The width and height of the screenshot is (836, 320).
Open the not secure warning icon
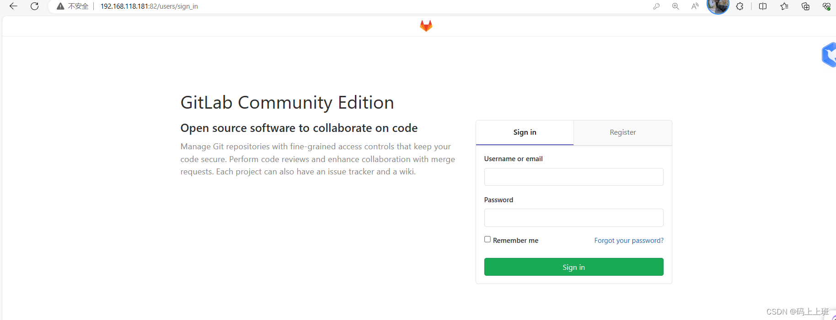point(60,6)
